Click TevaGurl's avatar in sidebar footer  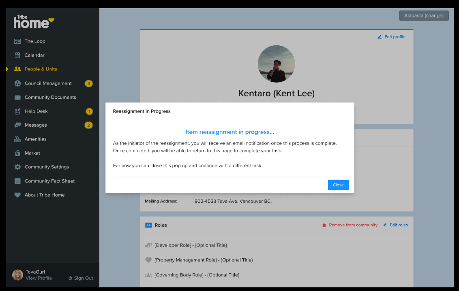pyautogui.click(x=17, y=275)
